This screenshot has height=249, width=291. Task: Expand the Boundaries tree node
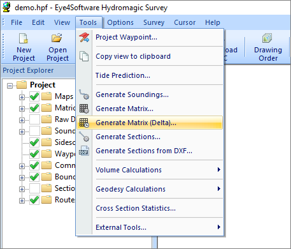click(22, 177)
